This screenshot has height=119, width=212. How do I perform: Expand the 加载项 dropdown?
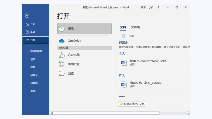(35, 83)
